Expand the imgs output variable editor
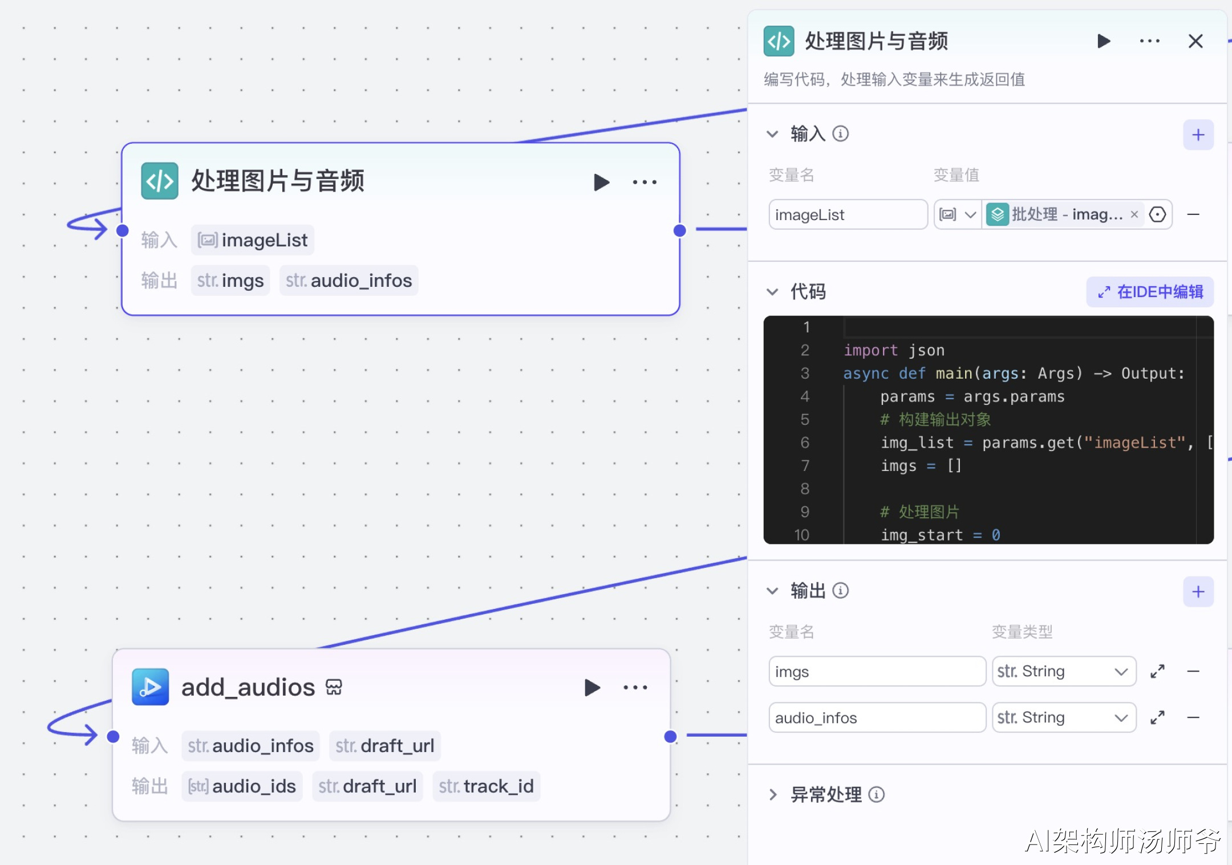The height and width of the screenshot is (865, 1232). [1157, 672]
